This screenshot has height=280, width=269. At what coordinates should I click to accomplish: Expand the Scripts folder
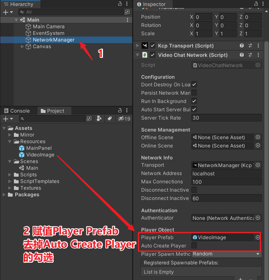click(10, 175)
